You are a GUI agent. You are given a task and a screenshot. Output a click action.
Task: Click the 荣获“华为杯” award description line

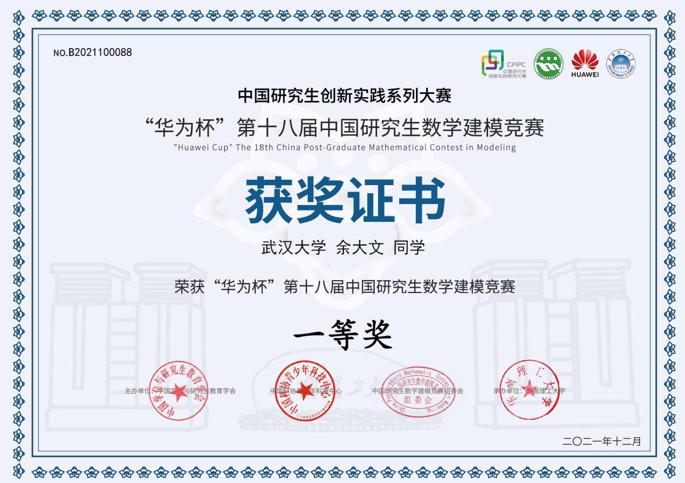click(344, 286)
